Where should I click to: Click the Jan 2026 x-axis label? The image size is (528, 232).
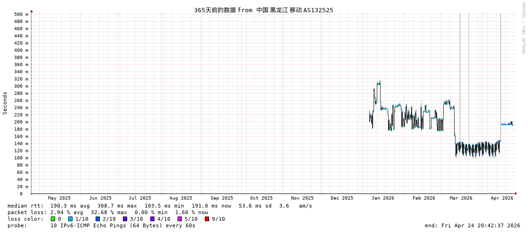[x=382, y=198]
